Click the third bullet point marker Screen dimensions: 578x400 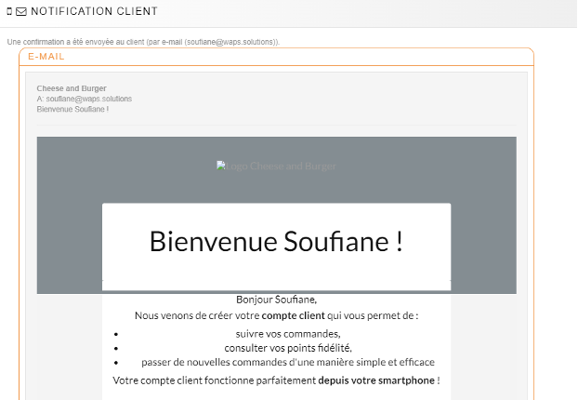coord(115,362)
